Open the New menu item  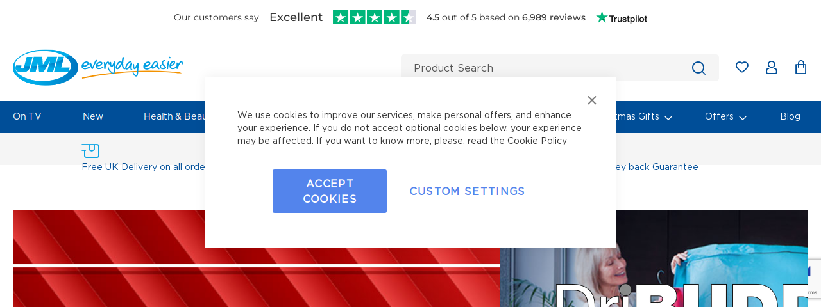click(x=93, y=116)
